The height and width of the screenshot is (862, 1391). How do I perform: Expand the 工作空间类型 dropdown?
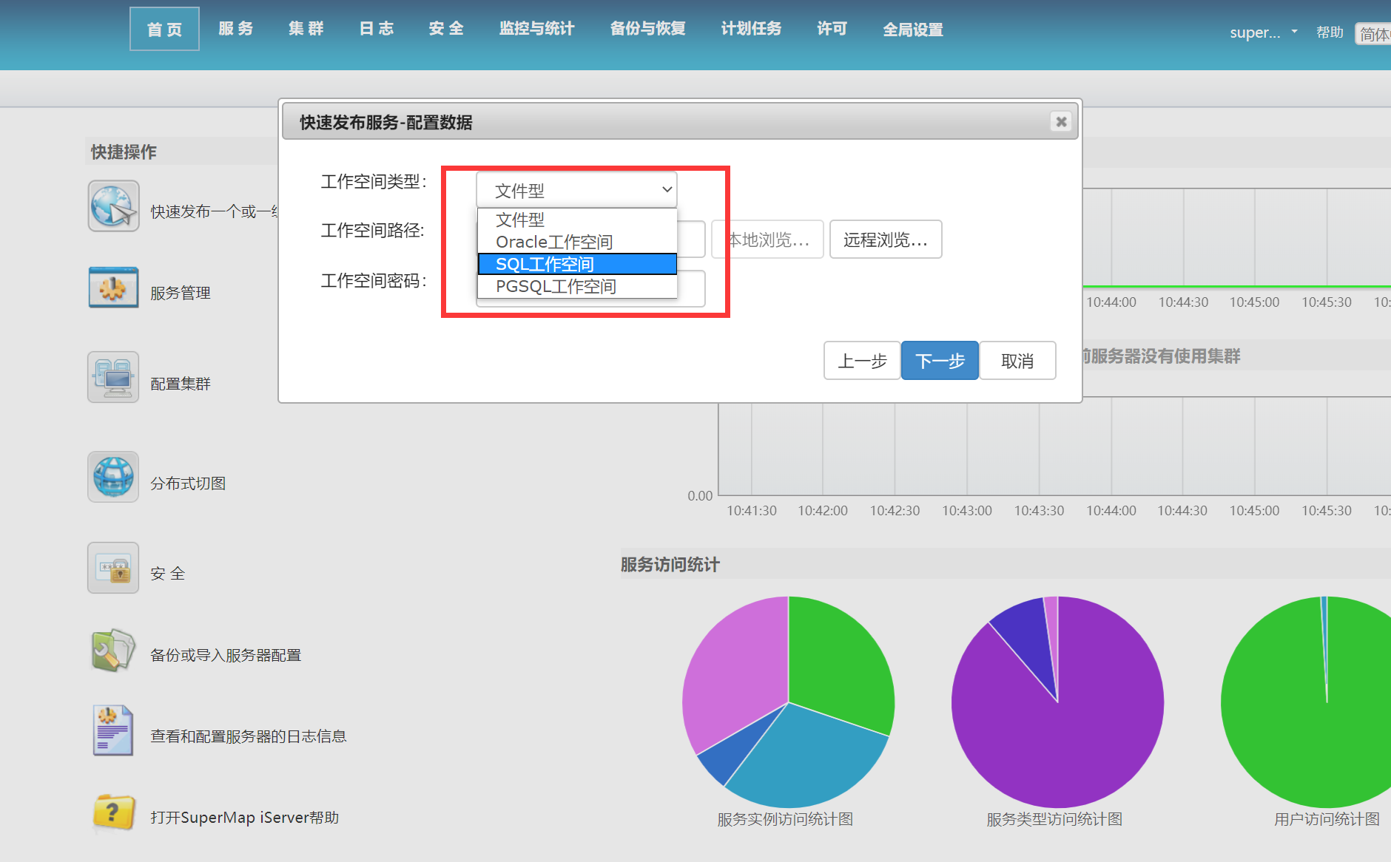(x=576, y=190)
